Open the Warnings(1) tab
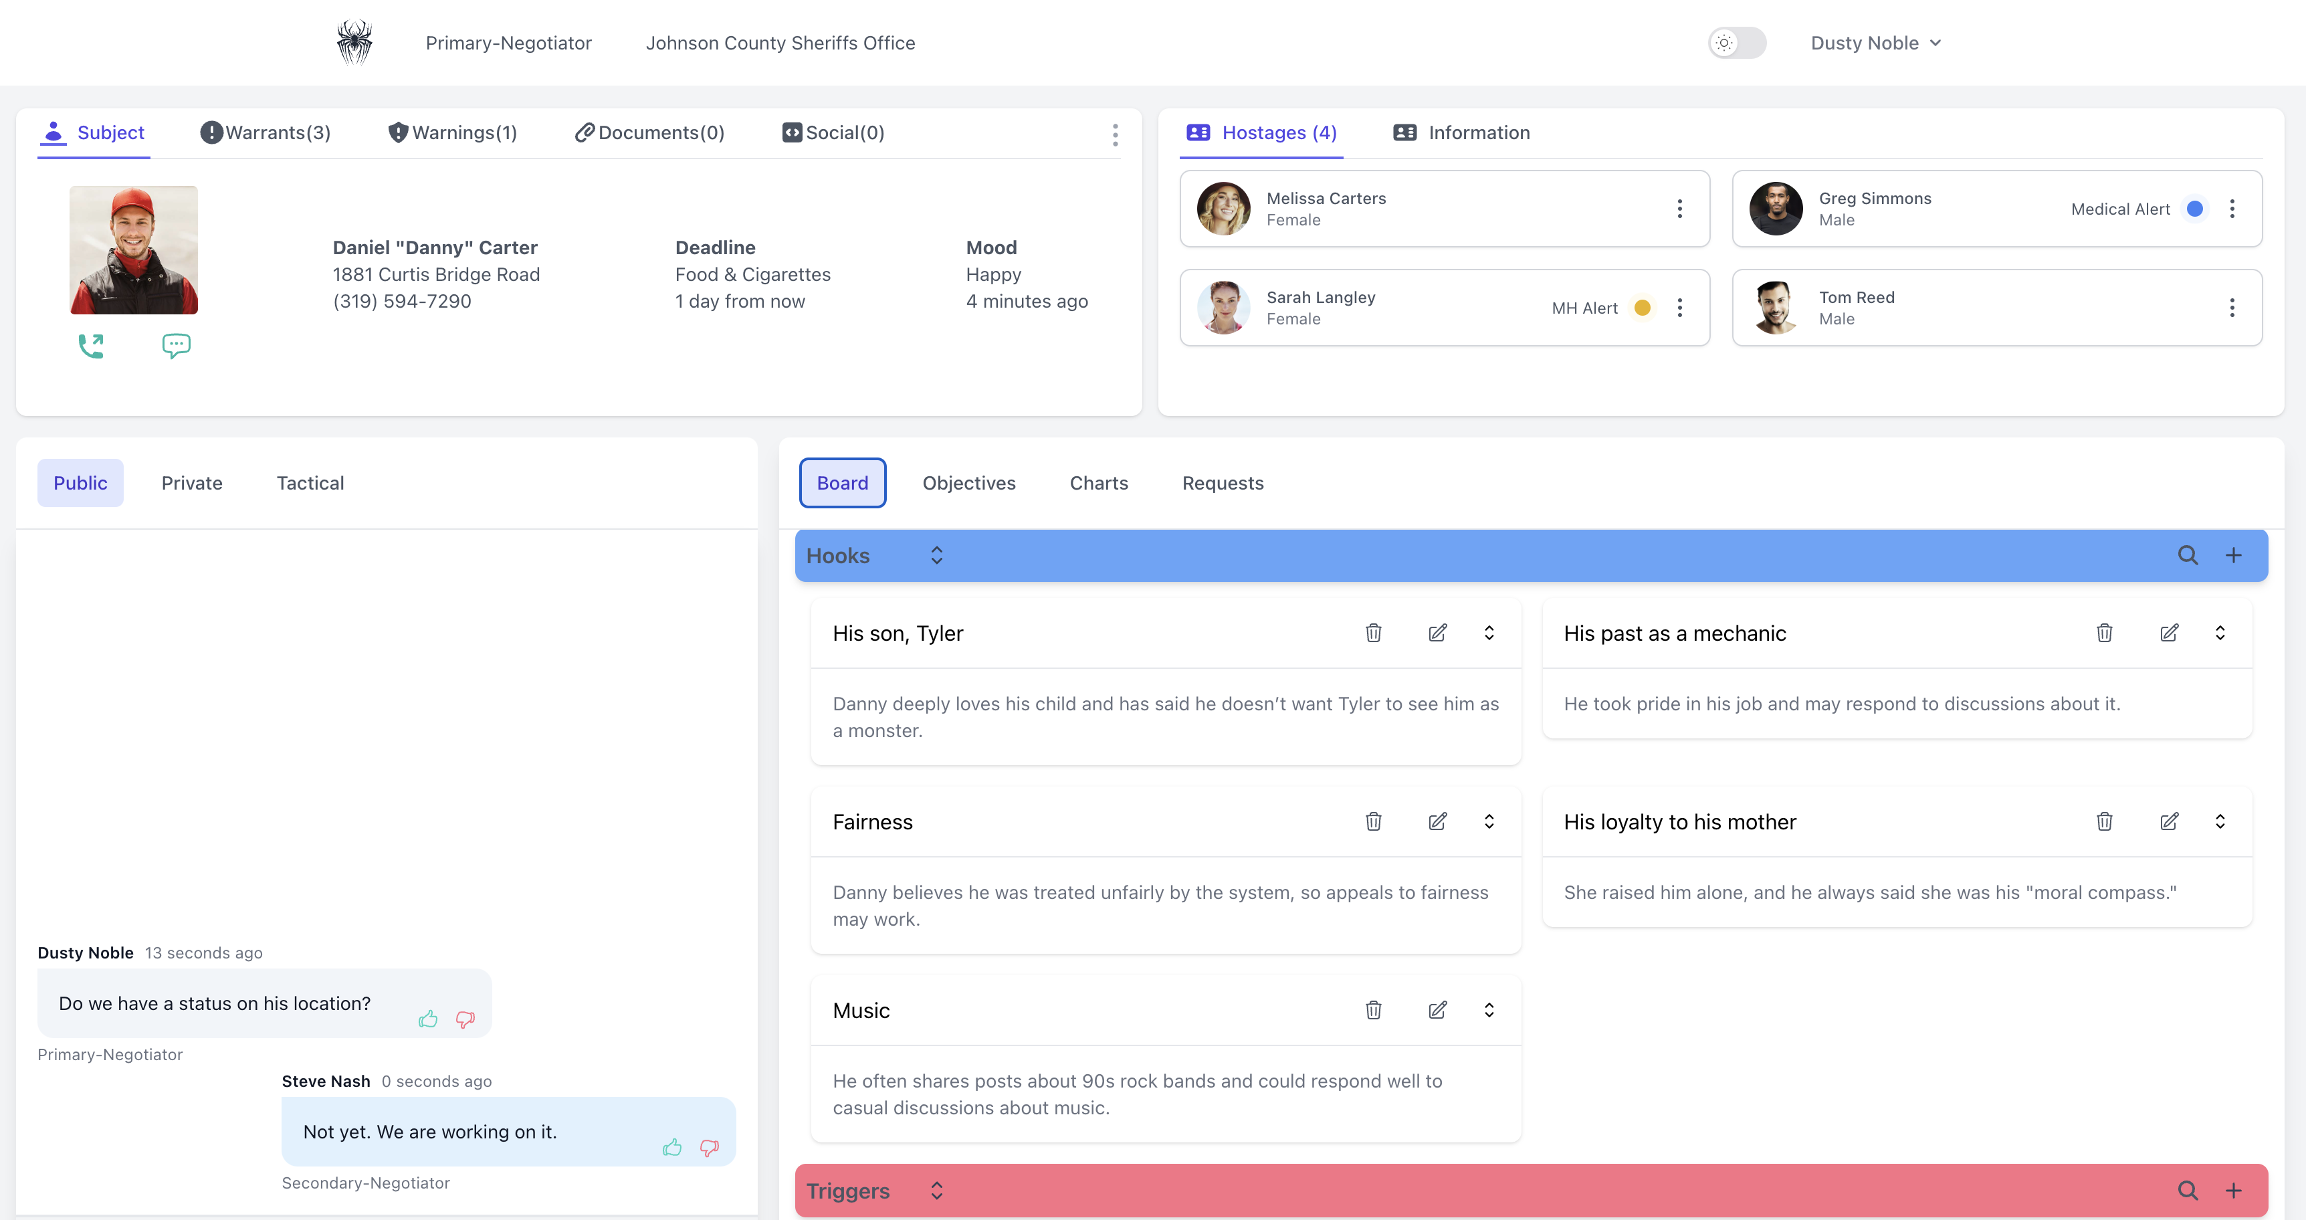Viewport: 2306px width, 1220px height. tap(452, 132)
